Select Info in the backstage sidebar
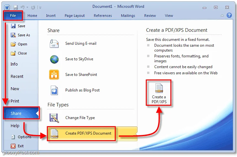Image resolution: width=237 pixels, height=157 pixels. [x=14, y=64]
